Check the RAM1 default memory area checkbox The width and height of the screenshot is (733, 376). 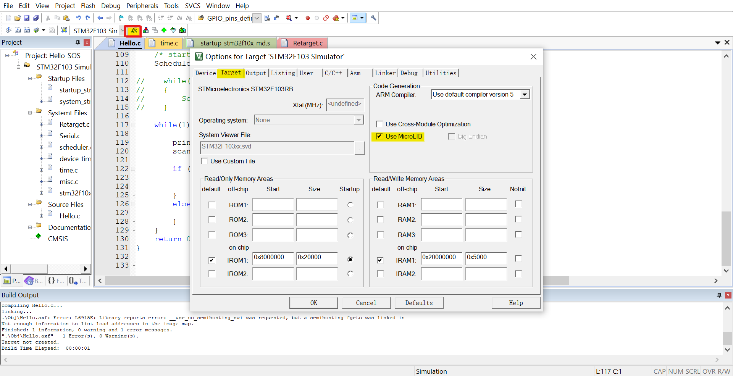tap(380, 205)
